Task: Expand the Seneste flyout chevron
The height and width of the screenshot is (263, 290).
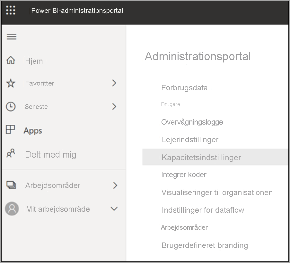Action: (x=114, y=107)
